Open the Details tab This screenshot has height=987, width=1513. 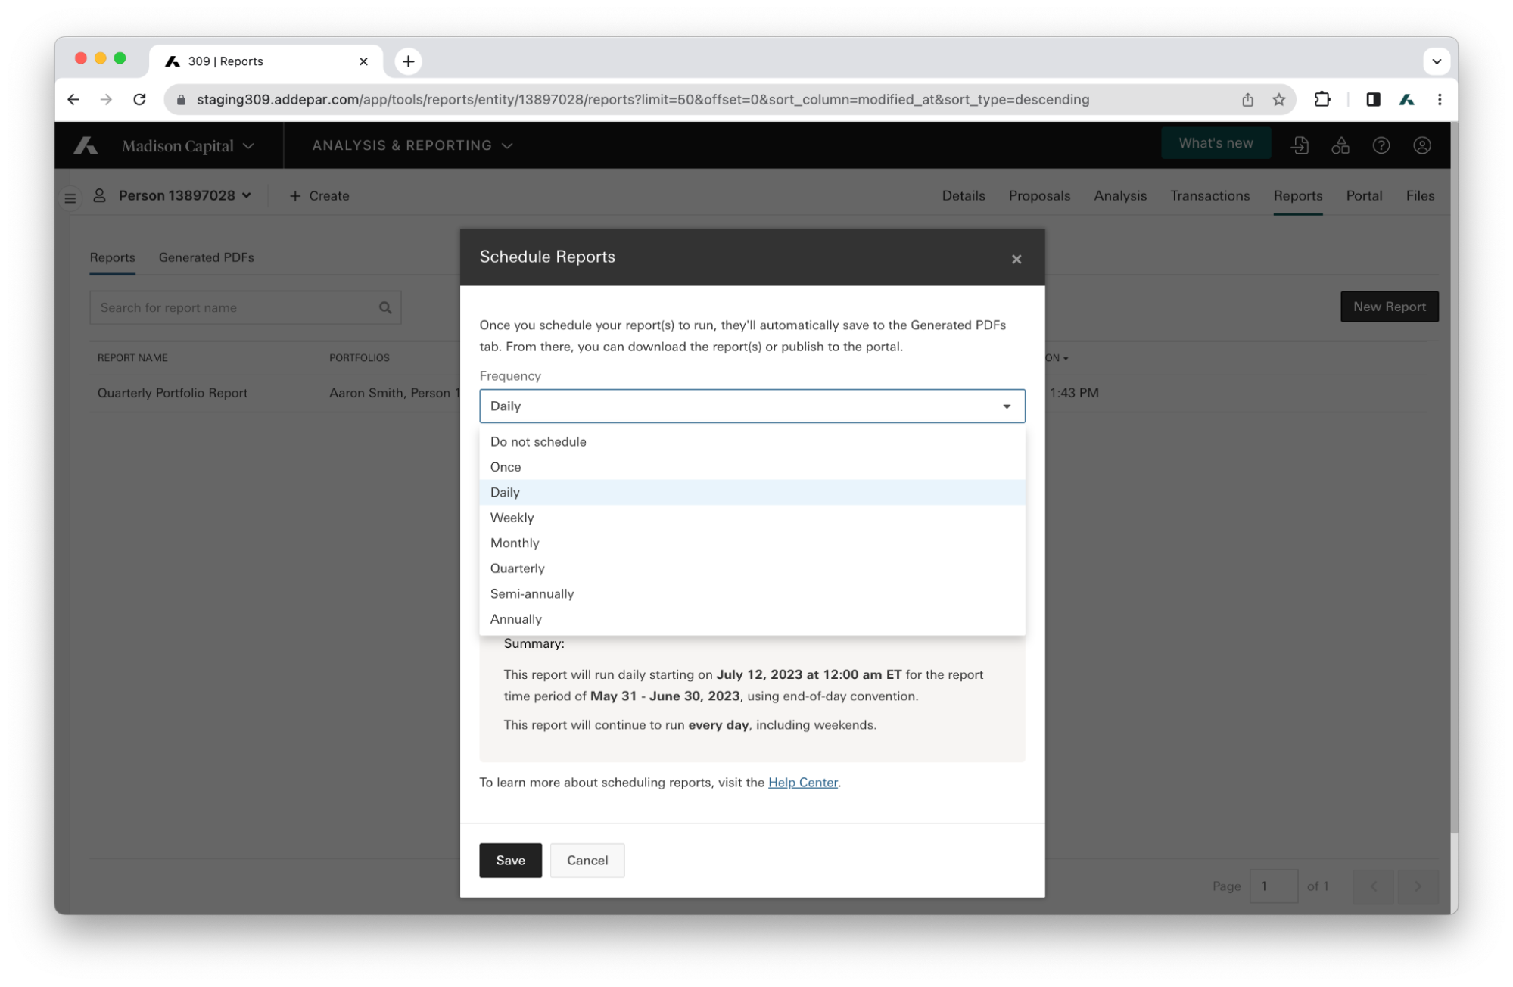coord(963,195)
